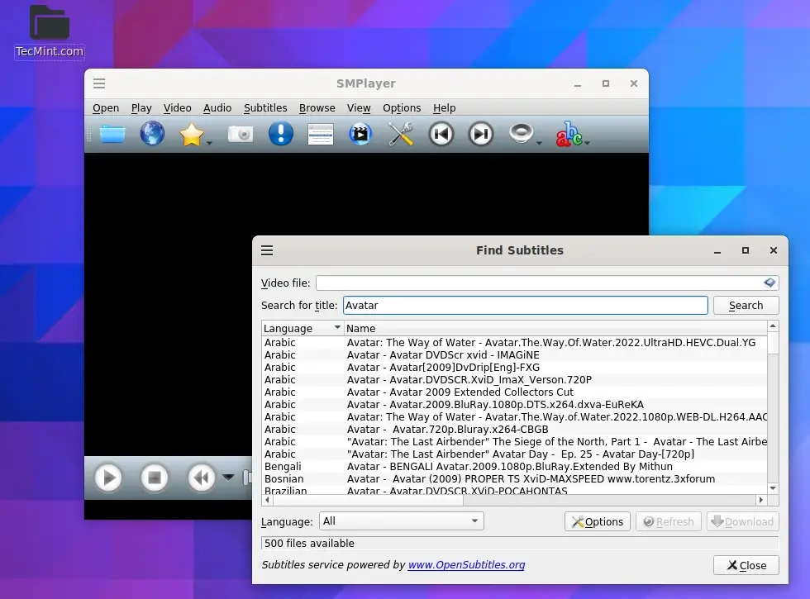Viewport: 810px width, 599px height.
Task: Select Avatar[2009]DvDrip[Eng]-FXG subtitle row
Action: (x=514, y=367)
